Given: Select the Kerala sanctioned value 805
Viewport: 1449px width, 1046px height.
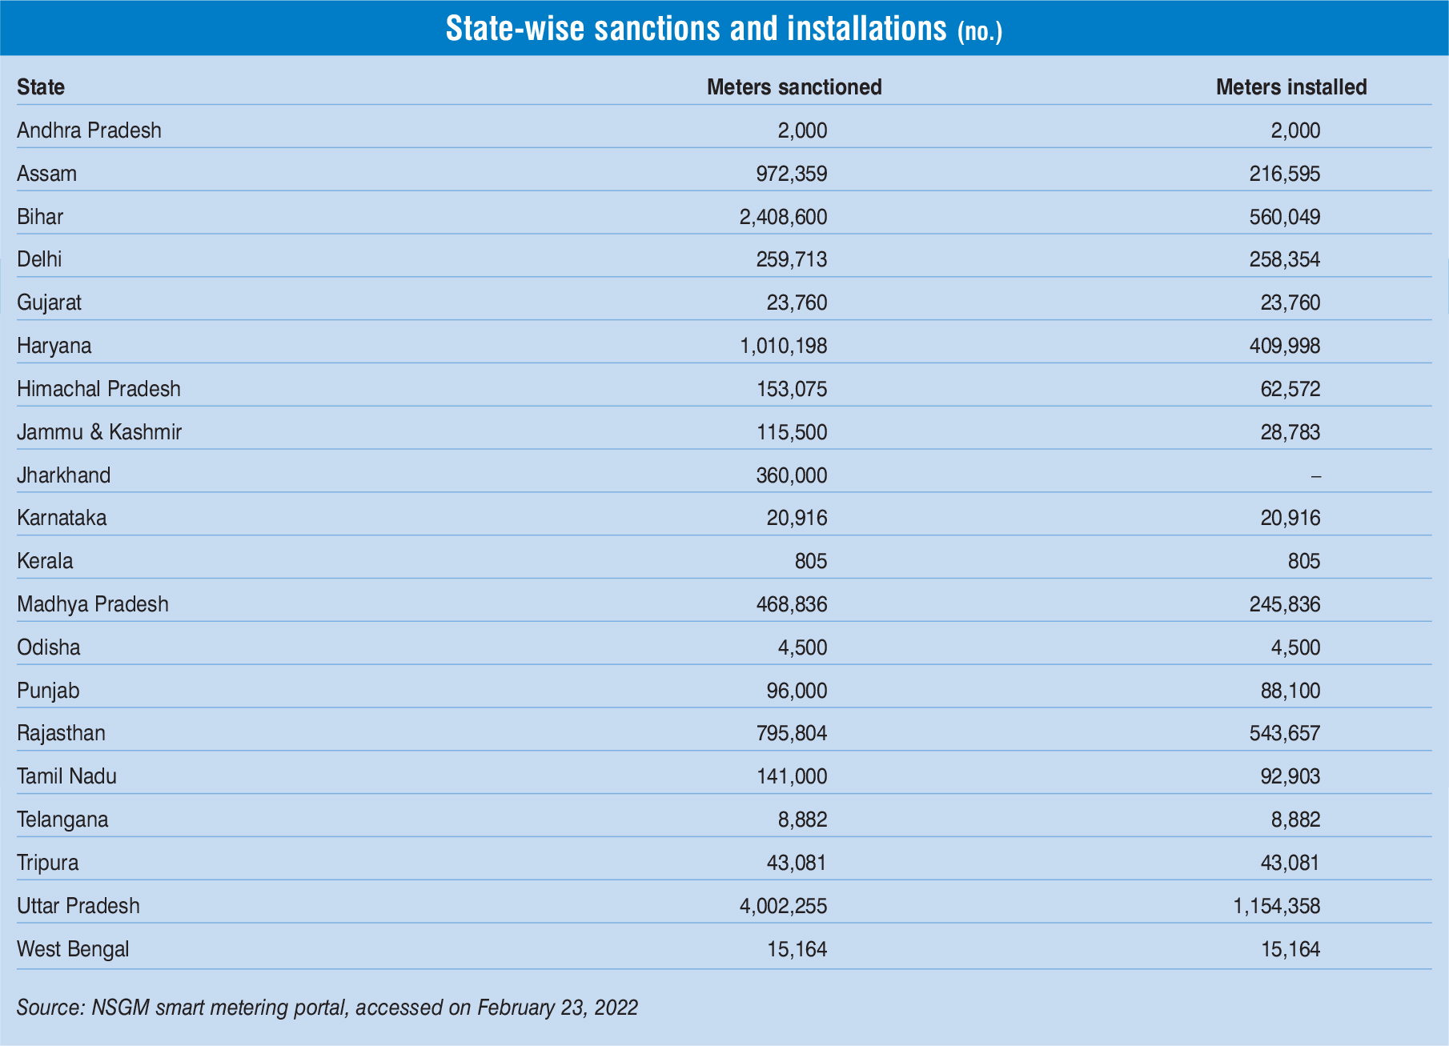Looking at the screenshot, I should 810,561.
